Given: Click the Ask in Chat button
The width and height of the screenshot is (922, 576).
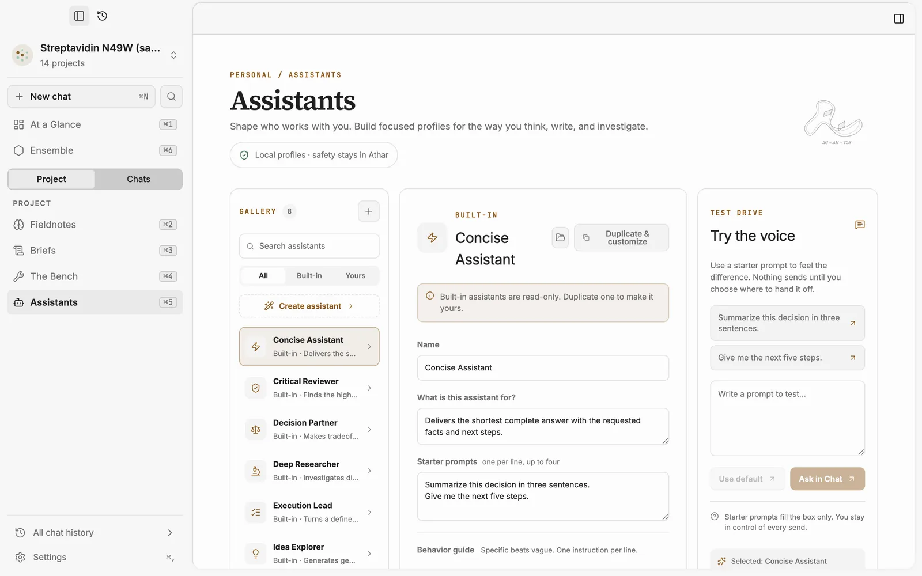Looking at the screenshot, I should tap(827, 479).
